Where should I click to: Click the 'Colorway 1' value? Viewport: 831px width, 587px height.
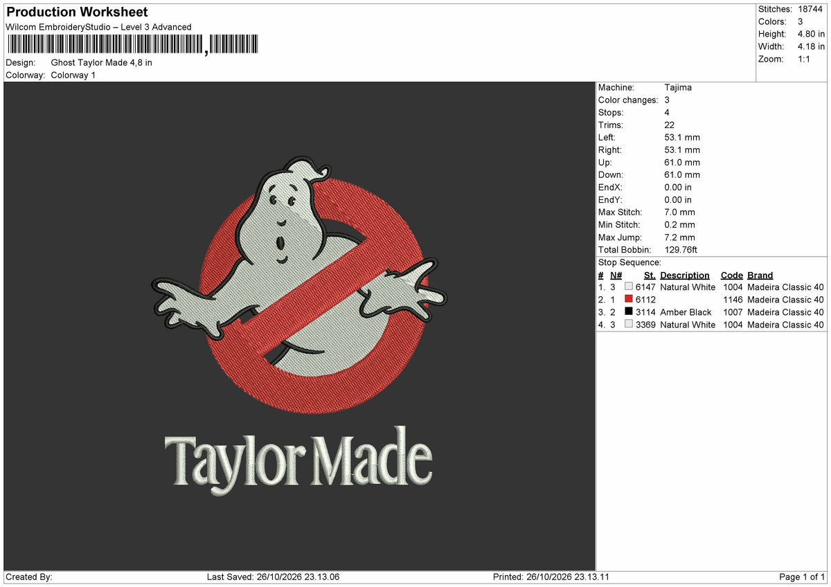73,75
